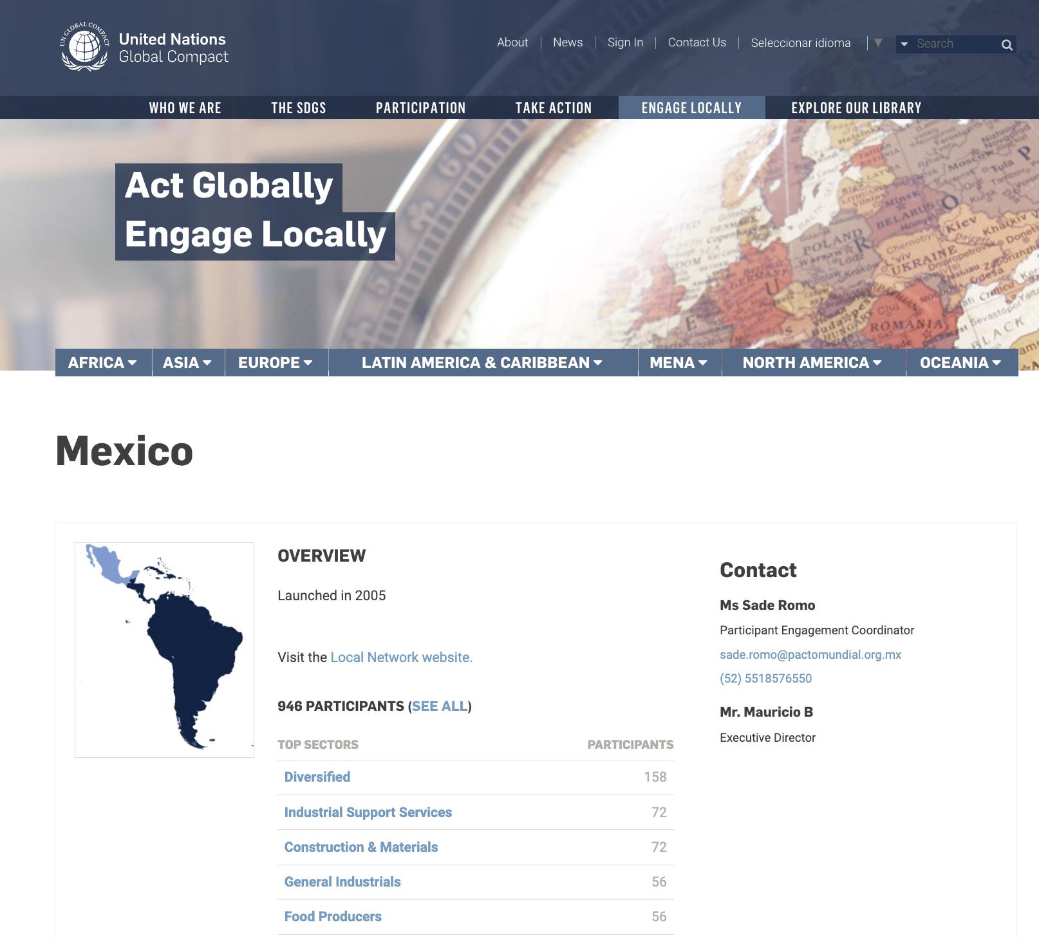Screen dimensions: 1039x938
Task: Open the Oceania region dropdown
Action: point(960,363)
